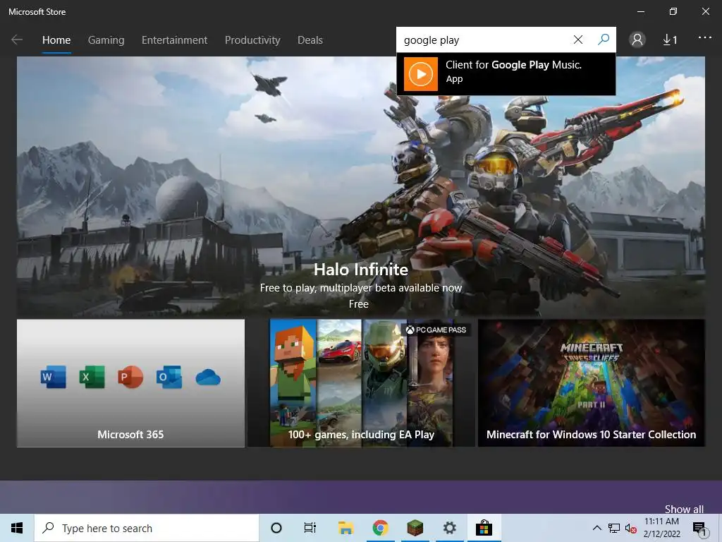722x542 pixels.
Task: Clear the search box with the X icon
Action: tap(578, 40)
